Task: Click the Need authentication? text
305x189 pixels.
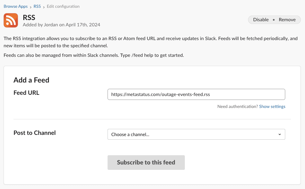Action: [237, 106]
